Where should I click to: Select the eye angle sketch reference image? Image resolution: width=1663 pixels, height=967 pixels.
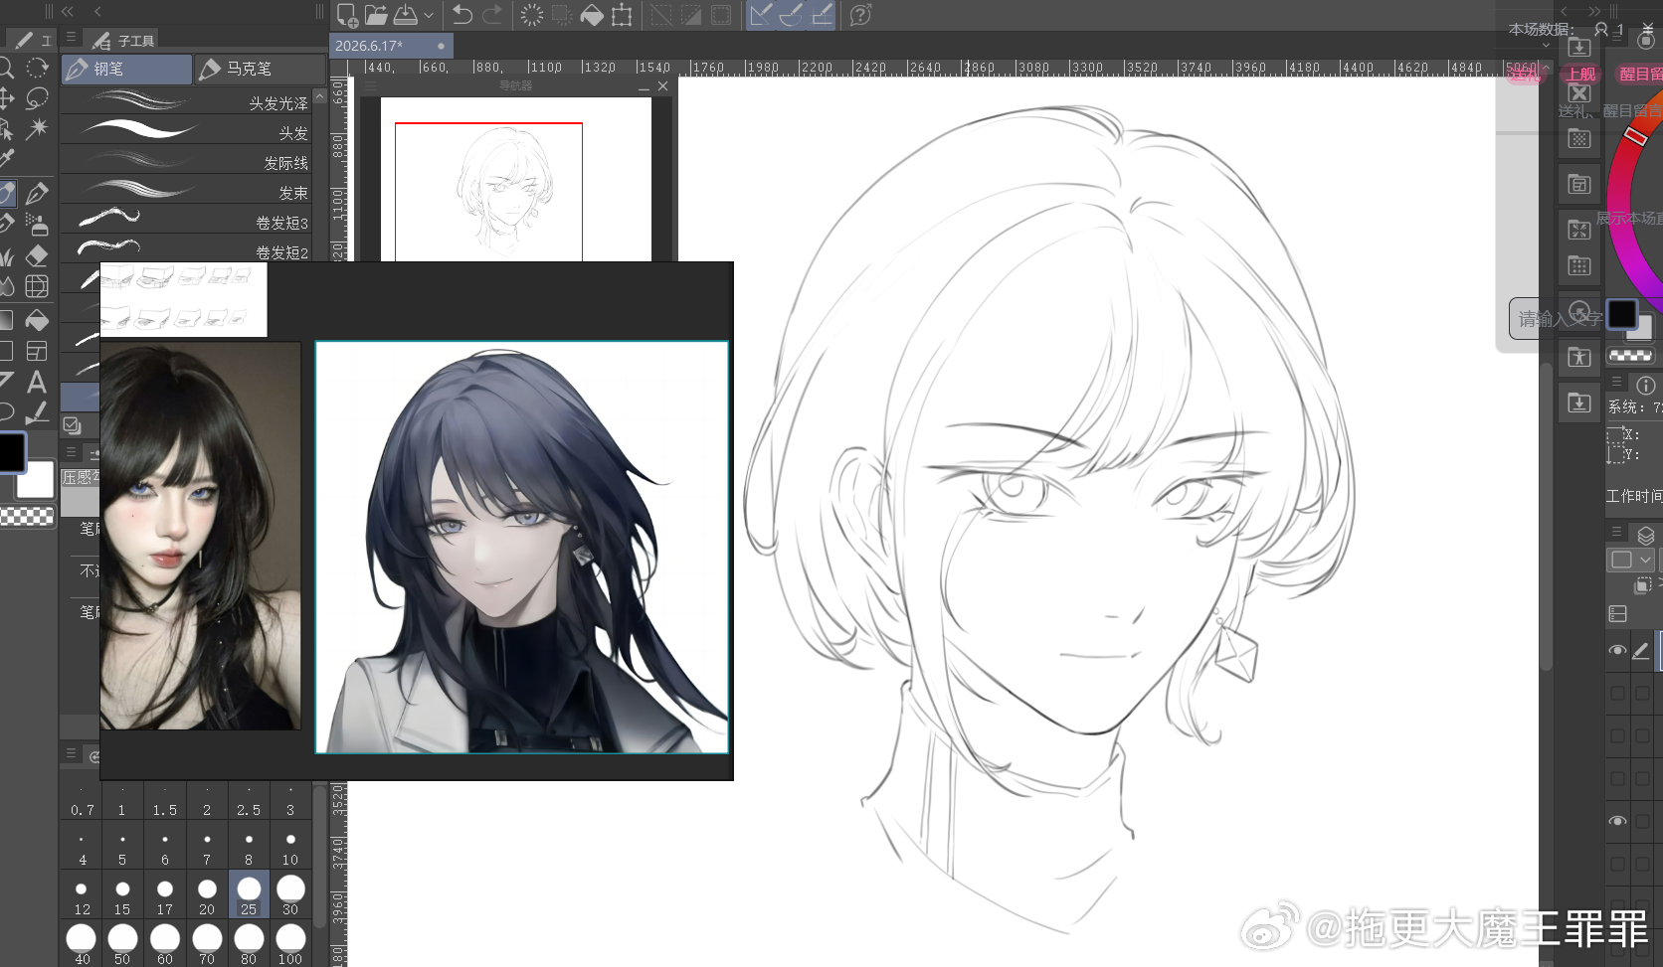click(183, 299)
